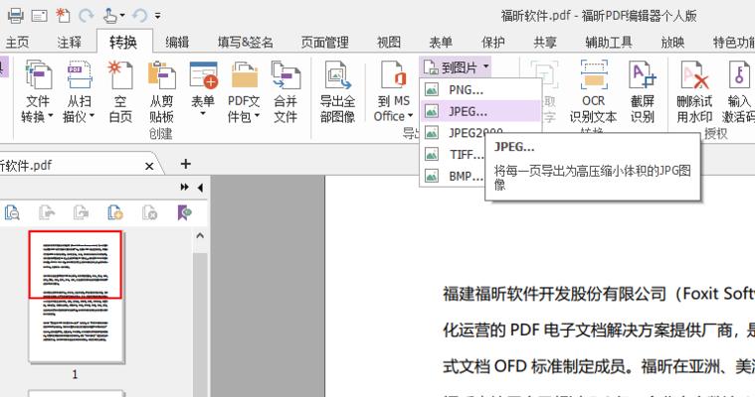Click the Undo arrow in quick access toolbar

139,16
